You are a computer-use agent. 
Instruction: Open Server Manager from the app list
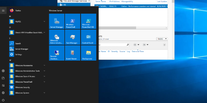click(27, 49)
